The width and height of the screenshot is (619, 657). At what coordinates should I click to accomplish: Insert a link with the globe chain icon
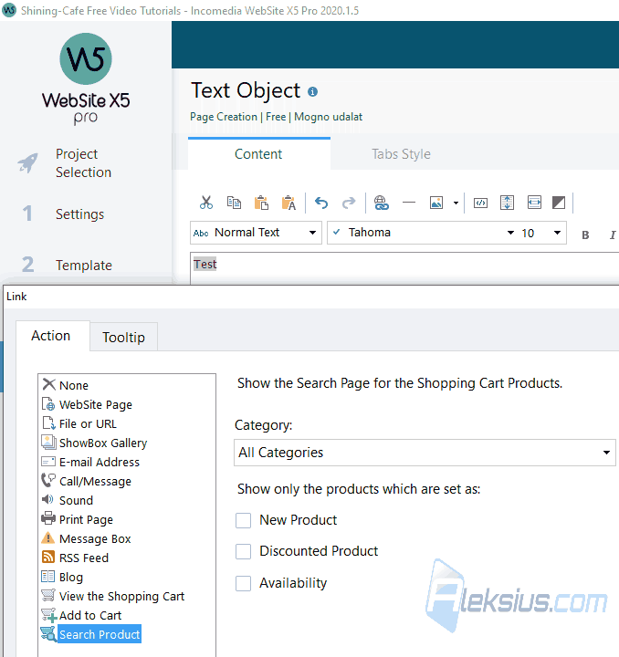pos(381,203)
